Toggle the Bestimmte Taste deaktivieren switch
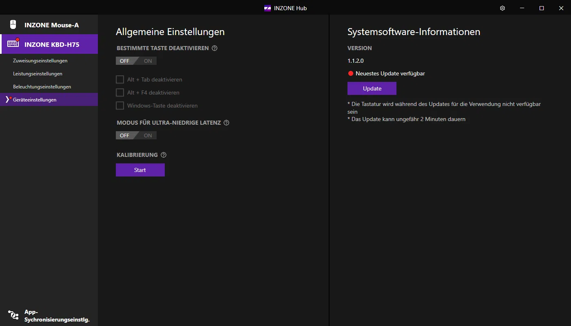 (136, 61)
